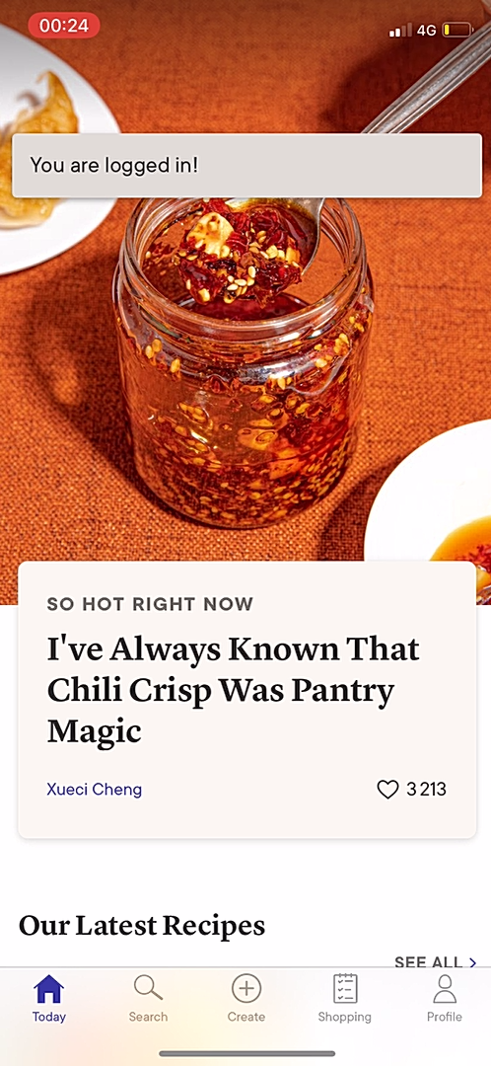Viewport: 491px width, 1066px height.
Task: Like the chili crisp article with heart
Action: [387, 790]
